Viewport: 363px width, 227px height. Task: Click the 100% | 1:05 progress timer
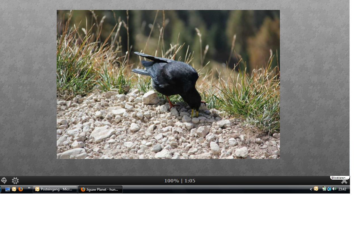tap(180, 181)
